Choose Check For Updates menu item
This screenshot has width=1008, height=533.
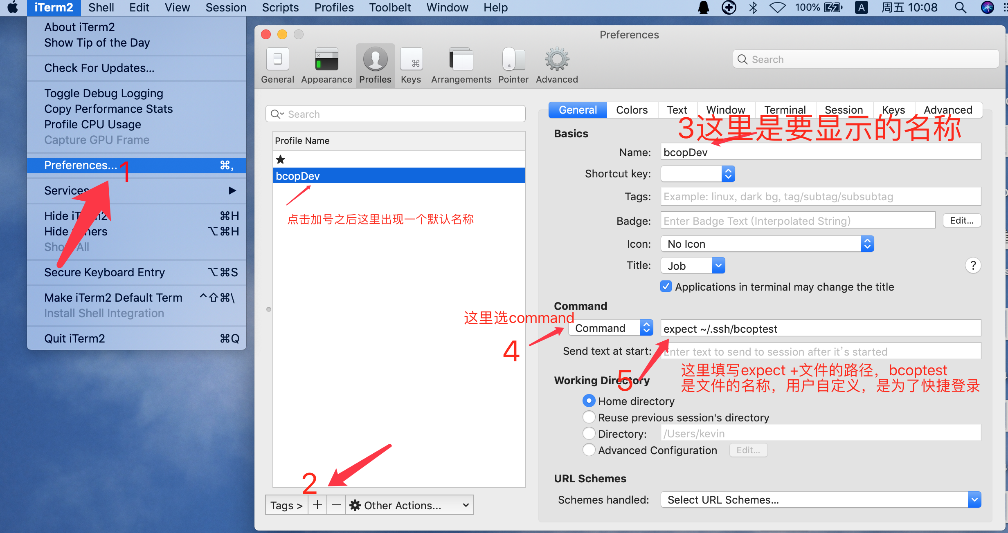point(99,68)
